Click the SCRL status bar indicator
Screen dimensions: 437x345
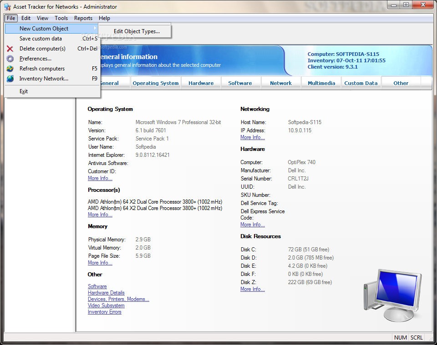pyautogui.click(x=417, y=337)
